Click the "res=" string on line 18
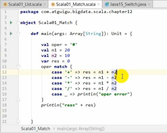This screenshot has height=133, width=167. pos(70,105)
